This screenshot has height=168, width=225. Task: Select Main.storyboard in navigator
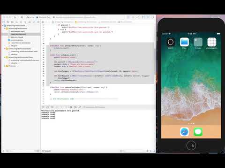coord(17,37)
